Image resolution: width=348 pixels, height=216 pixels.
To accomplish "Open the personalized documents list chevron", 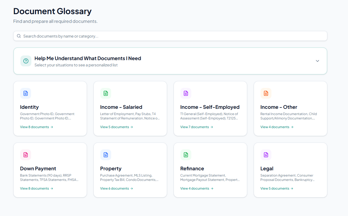I will [317, 61].
